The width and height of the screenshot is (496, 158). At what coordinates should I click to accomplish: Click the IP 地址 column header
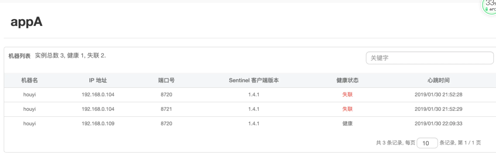click(x=98, y=80)
